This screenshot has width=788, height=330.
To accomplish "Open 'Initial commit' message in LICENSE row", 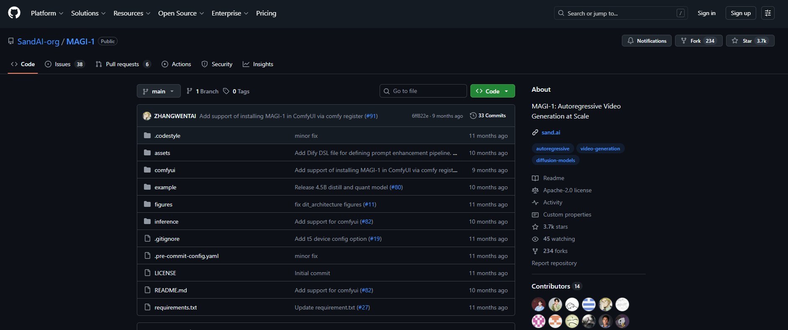I will click(x=312, y=273).
